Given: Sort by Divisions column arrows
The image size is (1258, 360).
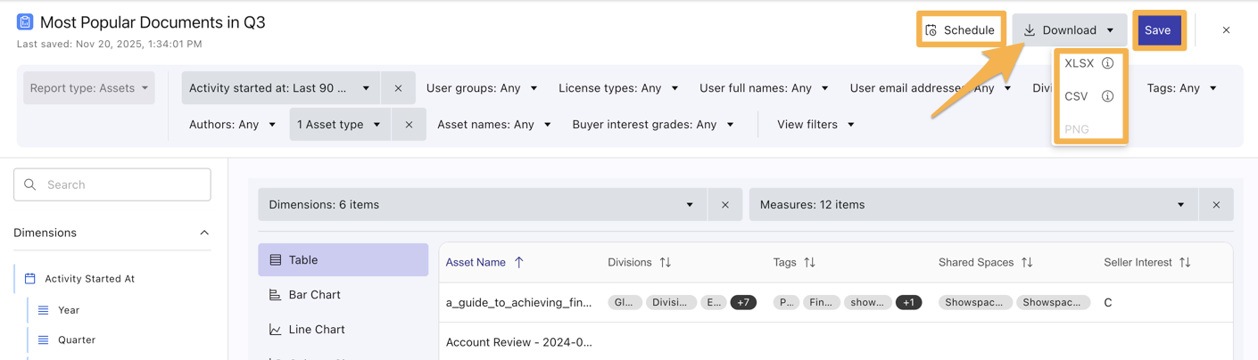Looking at the screenshot, I should 666,263.
